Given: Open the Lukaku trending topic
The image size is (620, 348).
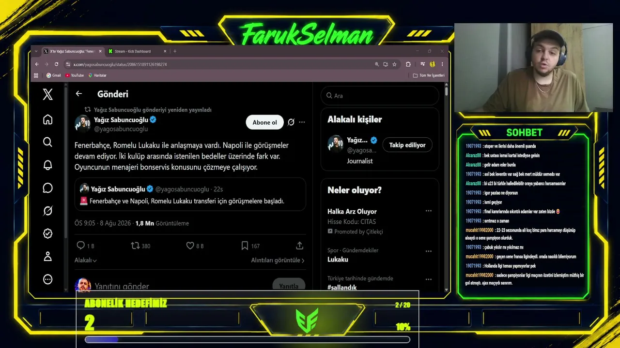Looking at the screenshot, I should (338, 260).
